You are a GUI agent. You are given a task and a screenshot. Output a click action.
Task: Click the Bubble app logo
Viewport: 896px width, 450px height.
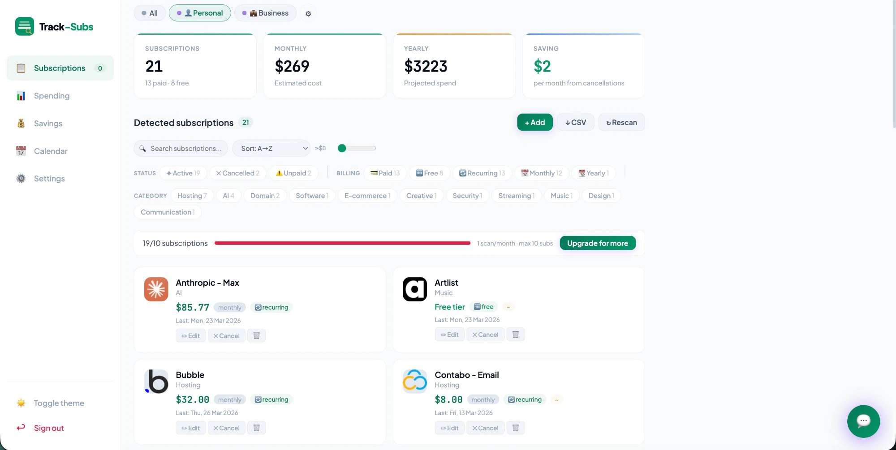[156, 381]
